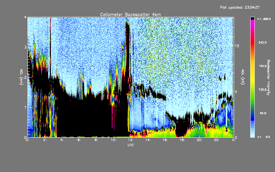The image size is (275, 172).
Task: Click the '22:' time tick label
Action: [x=217, y=140]
